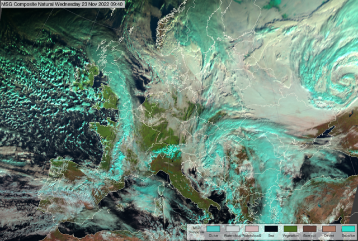This screenshot has height=241, width=358.
Task: Click the Ci/ice cyan legend swatch
Action: click(x=213, y=229)
